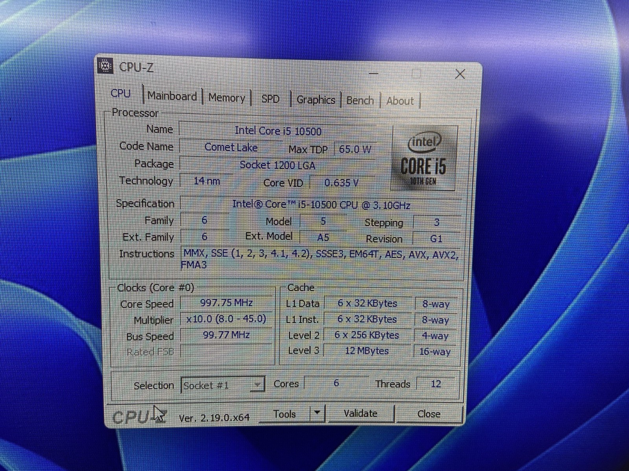Click the CPU-Z app icon in title bar
The width and height of the screenshot is (629, 471).
(x=105, y=66)
